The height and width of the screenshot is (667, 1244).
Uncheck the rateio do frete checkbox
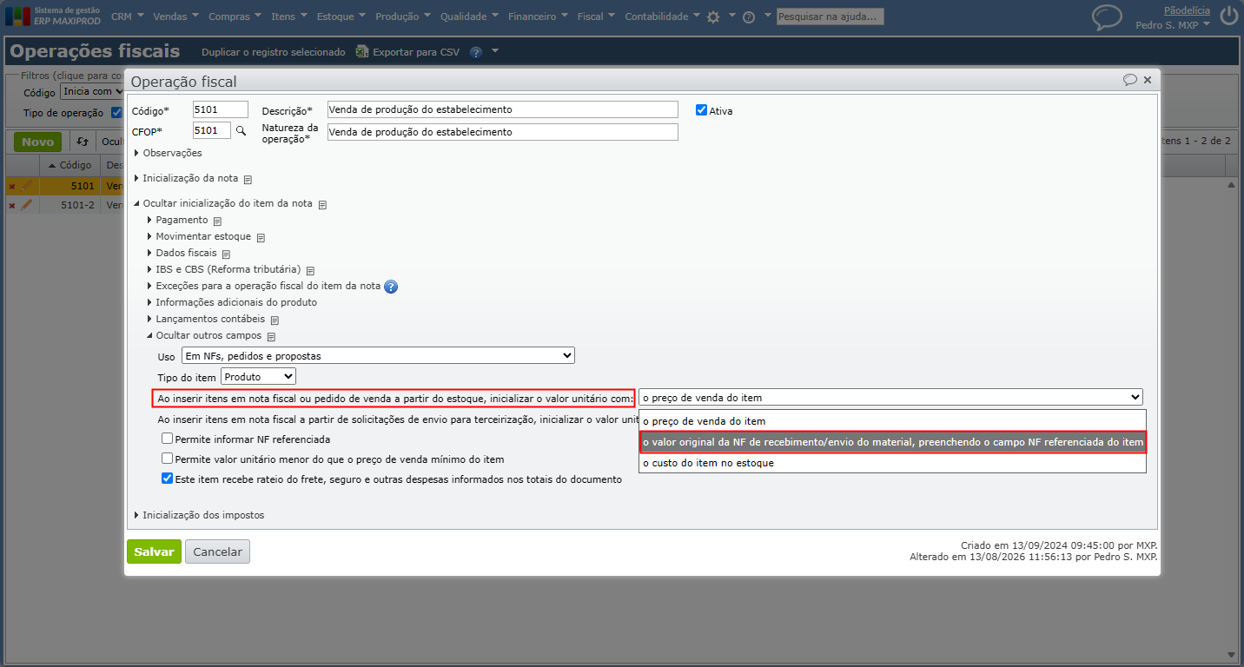[x=168, y=479]
